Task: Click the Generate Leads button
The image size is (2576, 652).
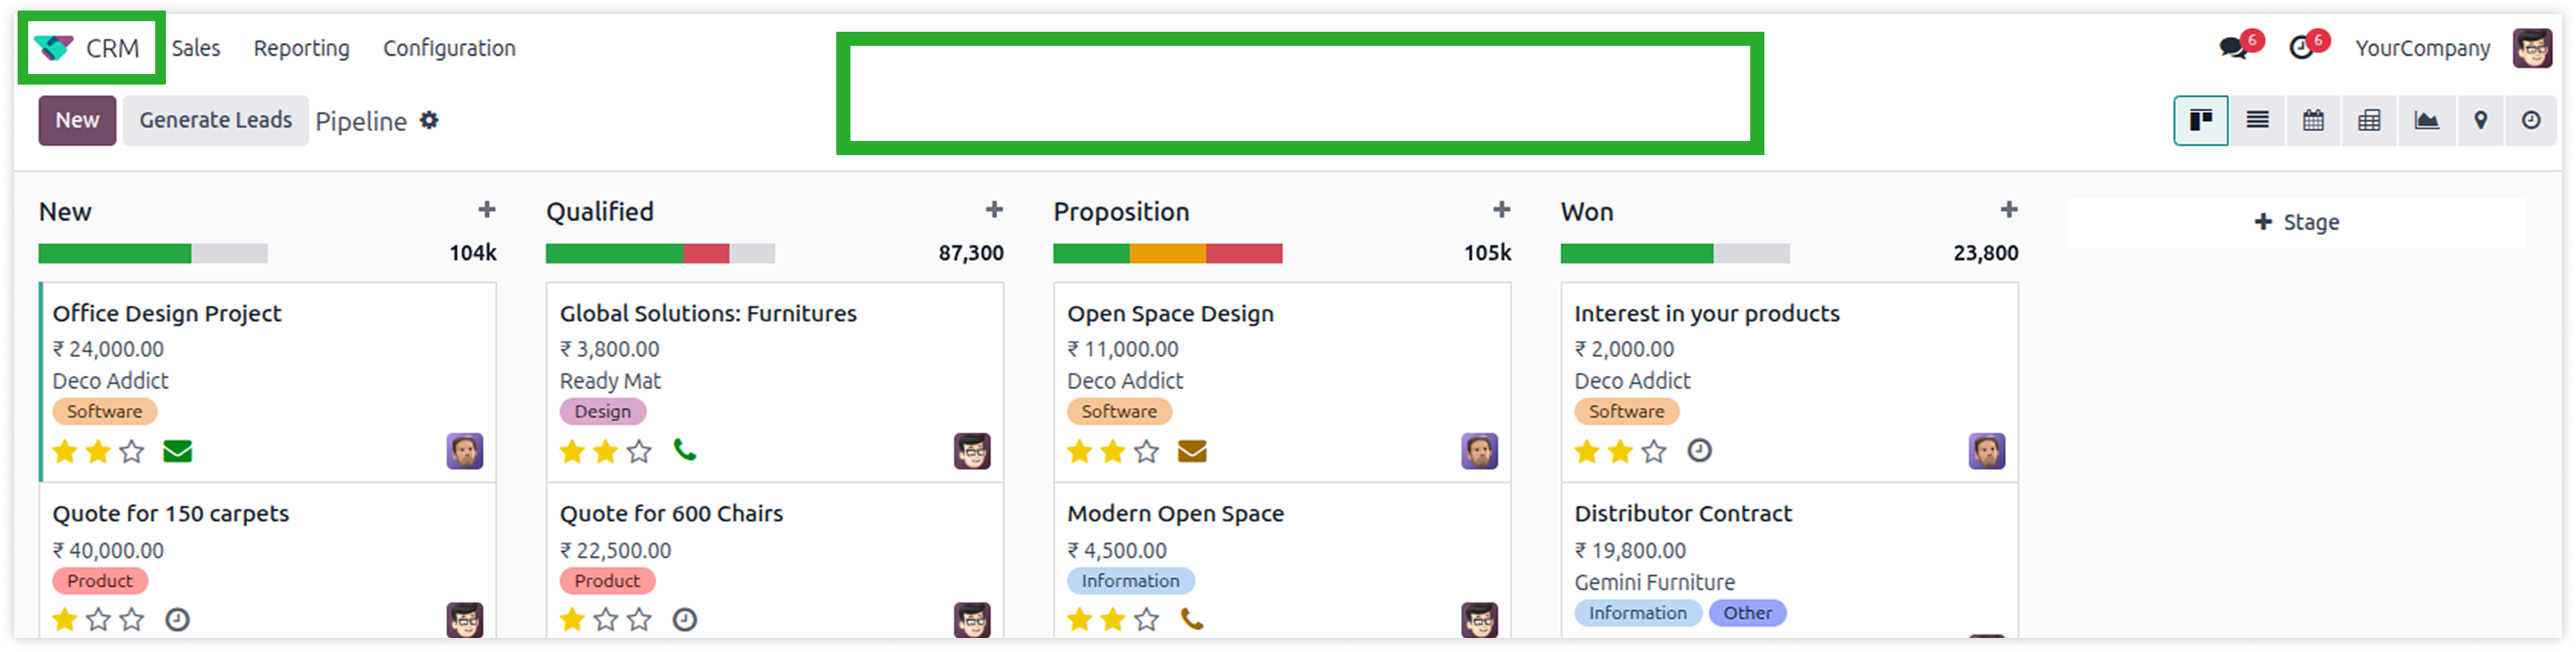Action: click(x=216, y=121)
